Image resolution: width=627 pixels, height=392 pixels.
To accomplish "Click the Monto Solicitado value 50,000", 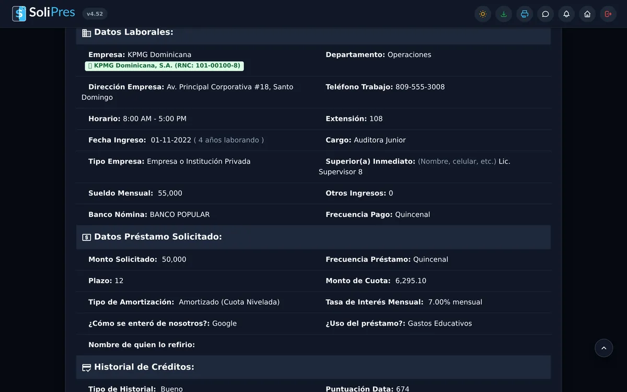I will [174, 260].
